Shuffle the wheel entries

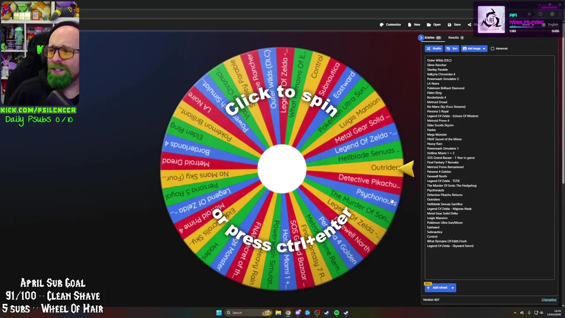(433, 49)
